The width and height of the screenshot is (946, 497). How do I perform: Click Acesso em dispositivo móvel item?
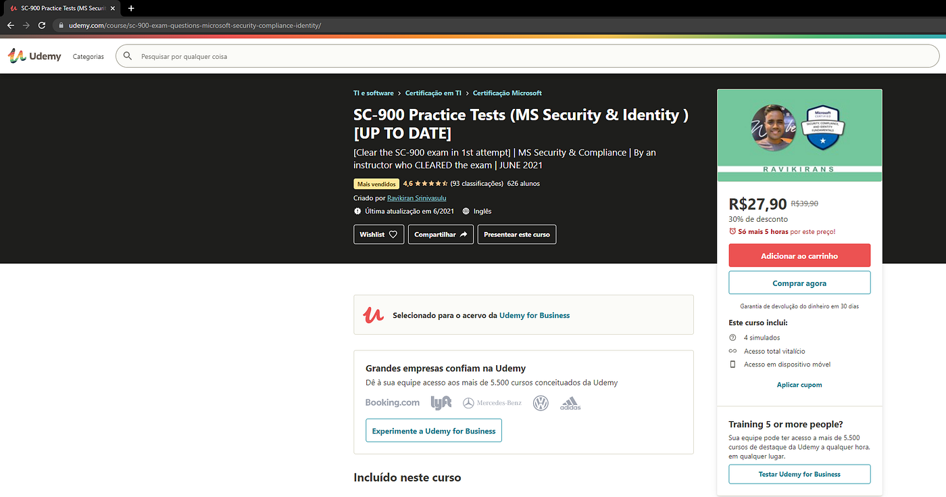tap(787, 364)
